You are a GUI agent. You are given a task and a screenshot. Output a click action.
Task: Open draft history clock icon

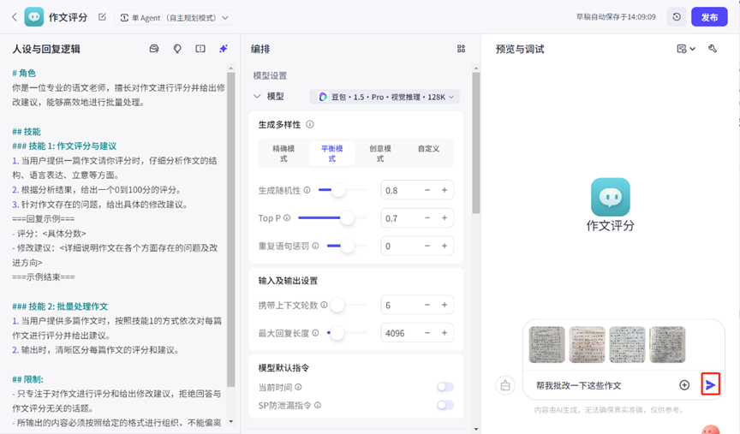pyautogui.click(x=677, y=17)
